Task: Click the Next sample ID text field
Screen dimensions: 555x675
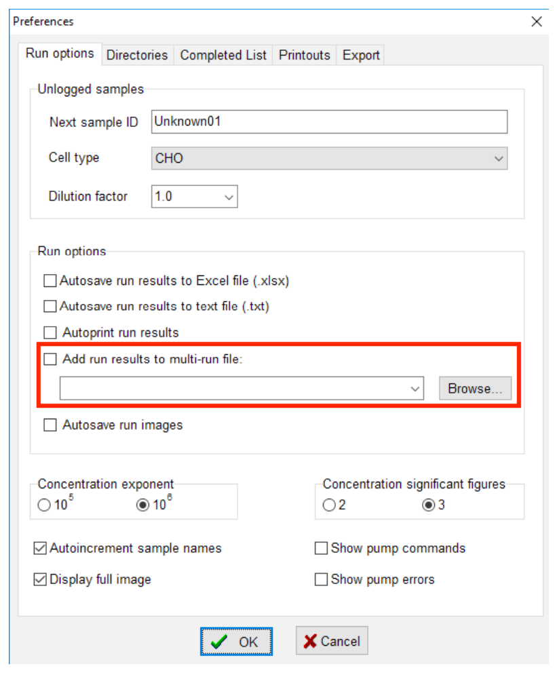Action: (x=328, y=122)
